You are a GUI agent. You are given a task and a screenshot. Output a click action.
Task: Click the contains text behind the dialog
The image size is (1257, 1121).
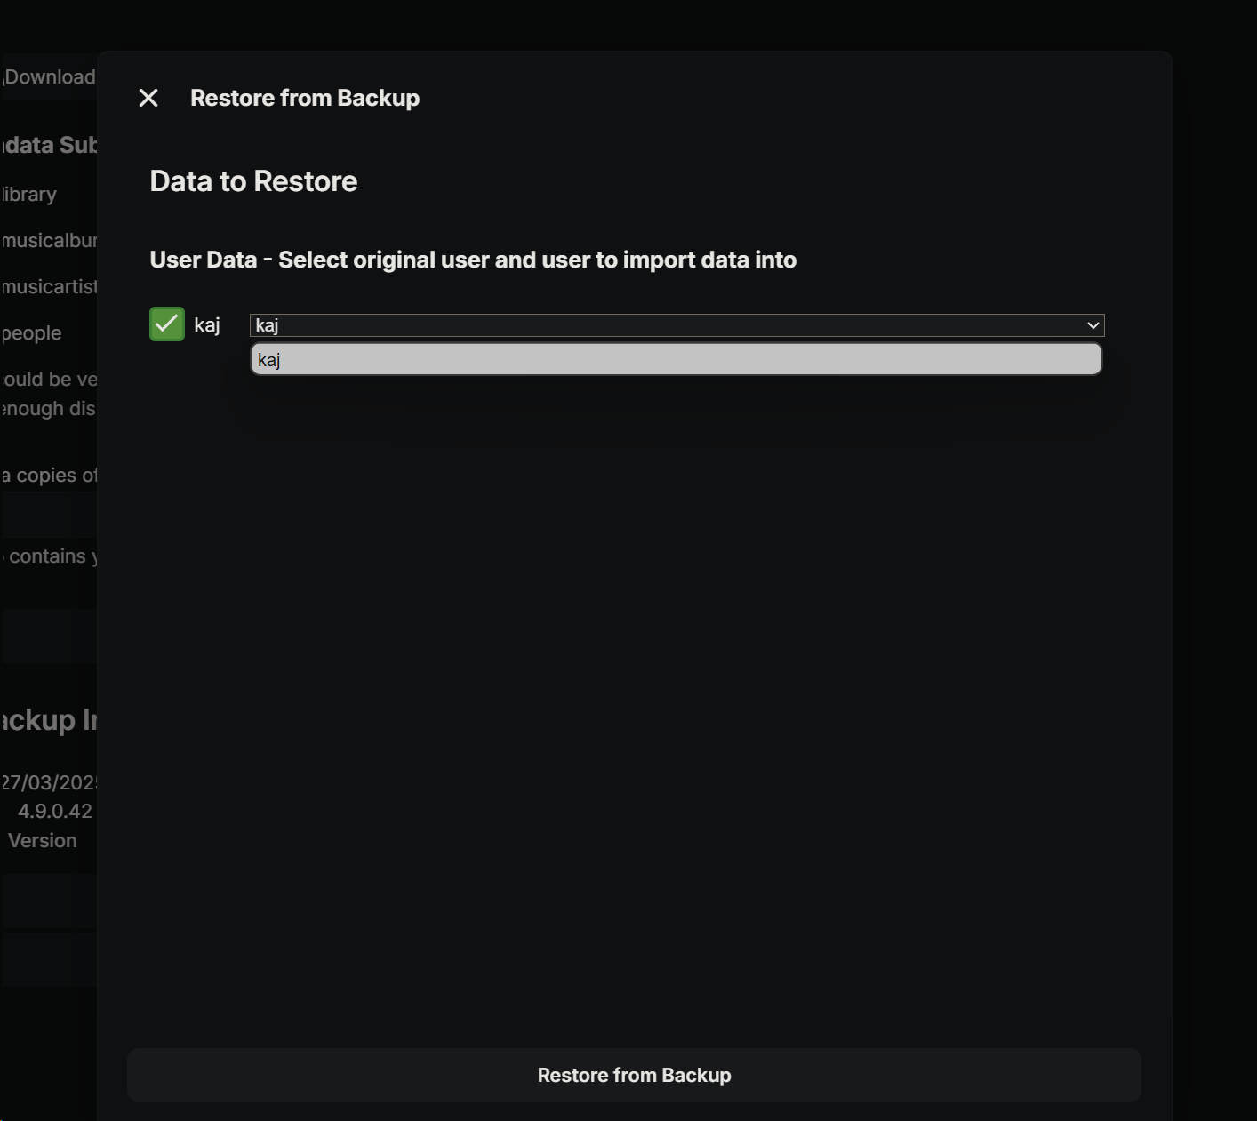[x=49, y=556]
